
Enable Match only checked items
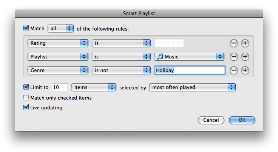tap(26, 98)
